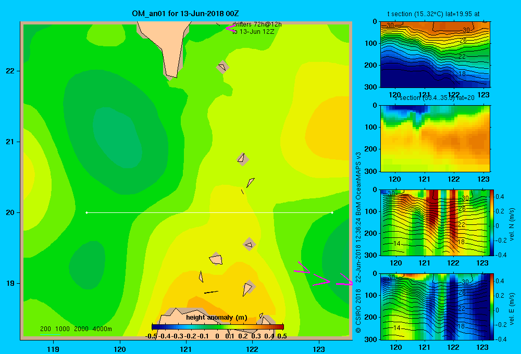Click the small island just below 22°N
521x354 pixels.
coord(222,67)
